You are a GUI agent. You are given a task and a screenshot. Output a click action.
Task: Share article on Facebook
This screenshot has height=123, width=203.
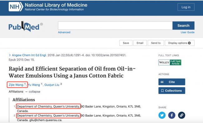pyautogui.click(x=172, y=115)
